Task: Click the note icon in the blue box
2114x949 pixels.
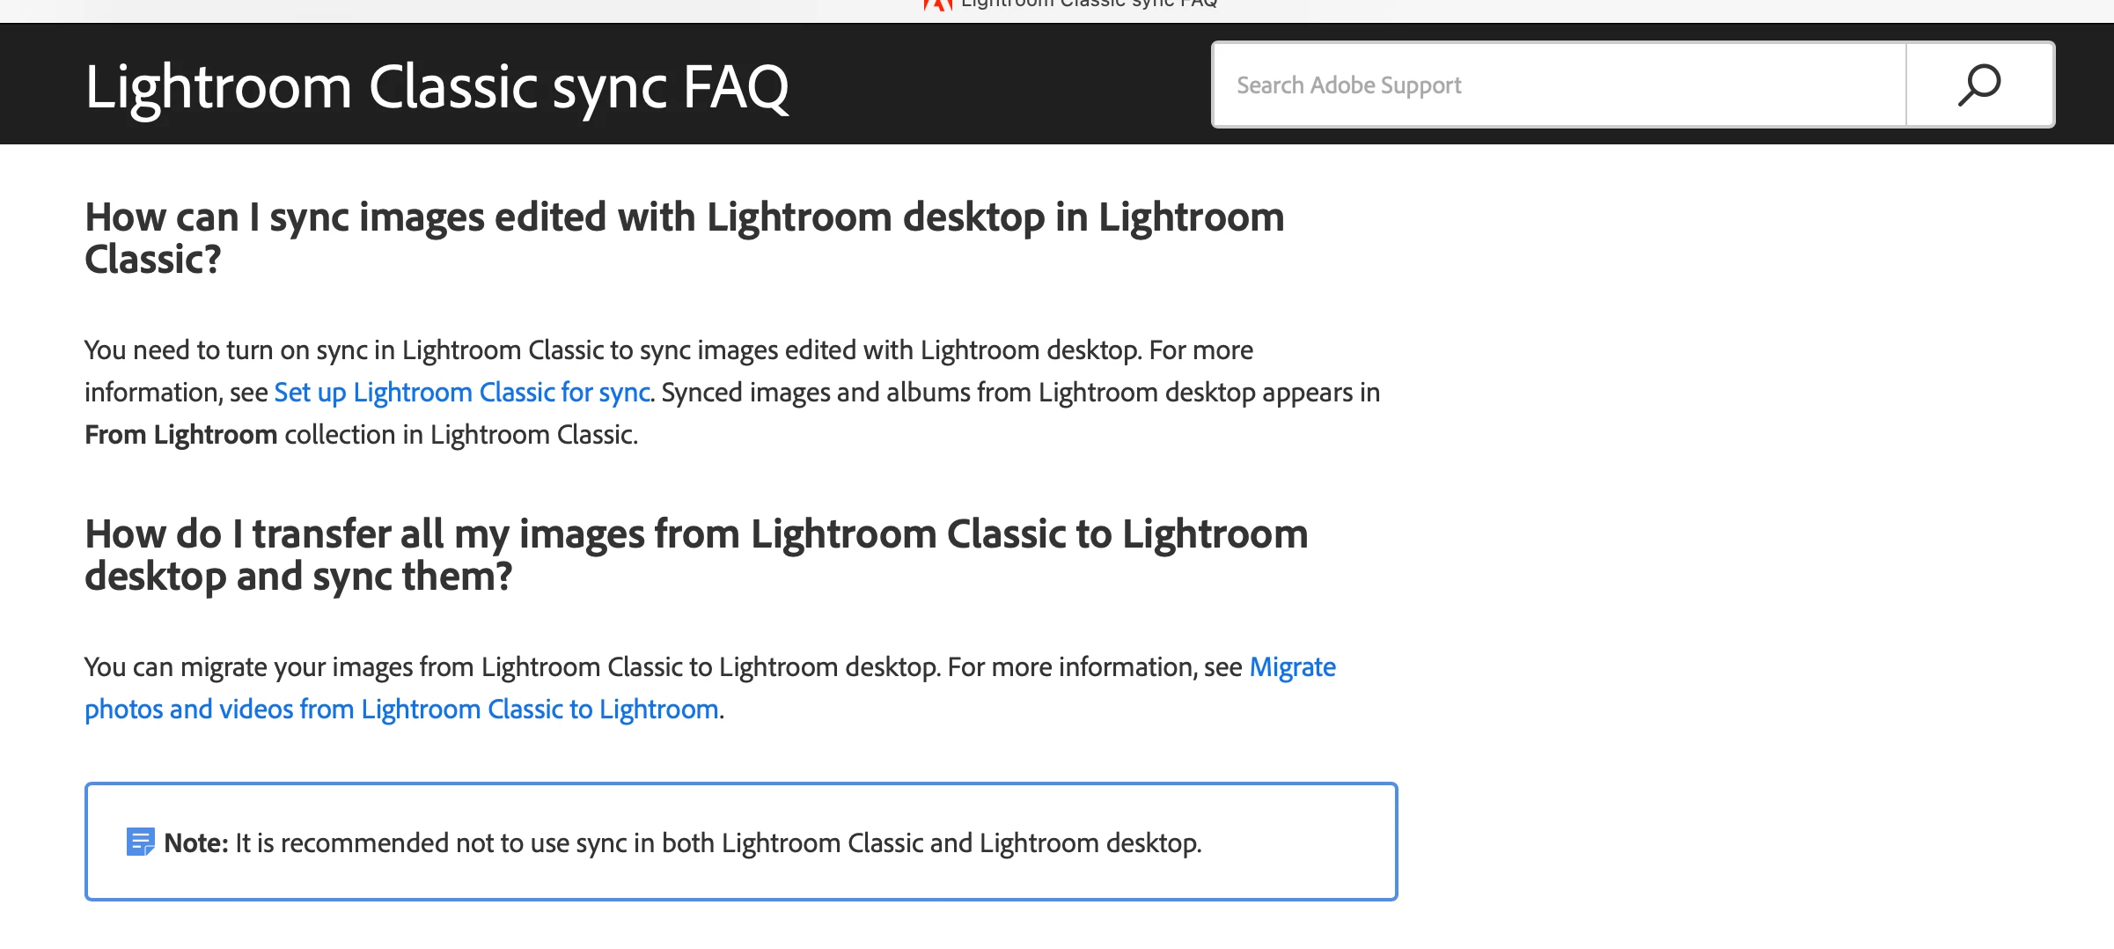Action: (x=141, y=842)
